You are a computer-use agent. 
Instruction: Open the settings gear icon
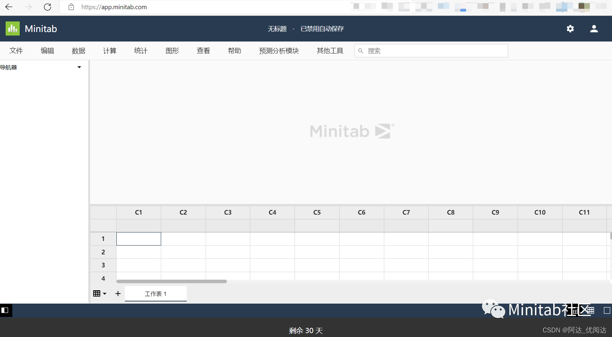[570, 28]
